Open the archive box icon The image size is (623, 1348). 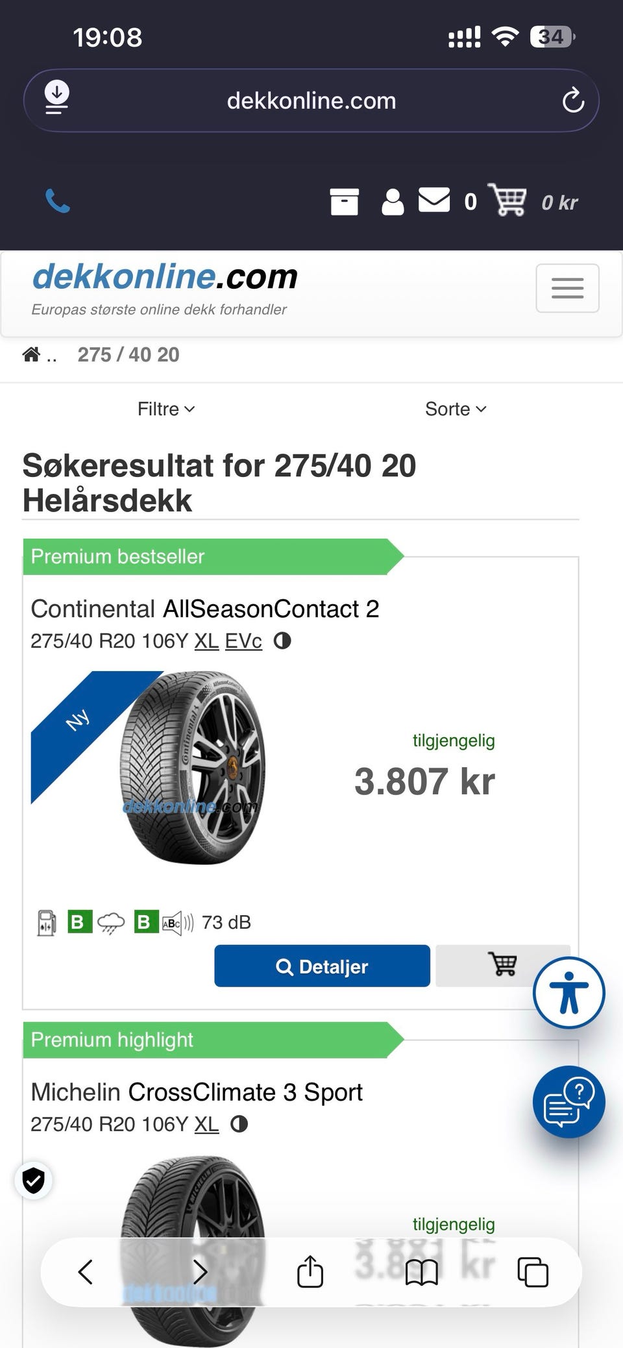click(344, 201)
